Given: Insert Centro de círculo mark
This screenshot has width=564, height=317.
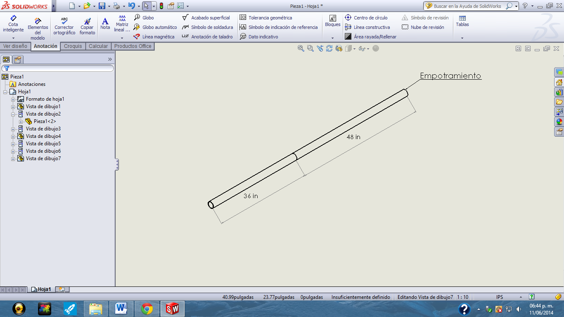Looking at the screenshot, I should (366, 18).
